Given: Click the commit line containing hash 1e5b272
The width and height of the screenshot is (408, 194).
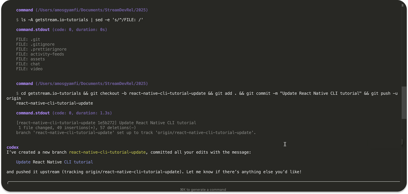Looking at the screenshot, I should pyautogui.click(x=106, y=123).
